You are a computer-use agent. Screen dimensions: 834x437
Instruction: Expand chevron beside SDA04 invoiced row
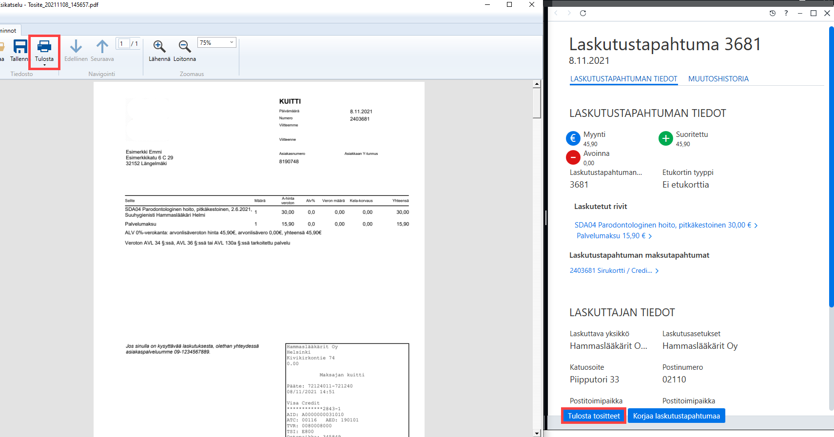(x=756, y=226)
